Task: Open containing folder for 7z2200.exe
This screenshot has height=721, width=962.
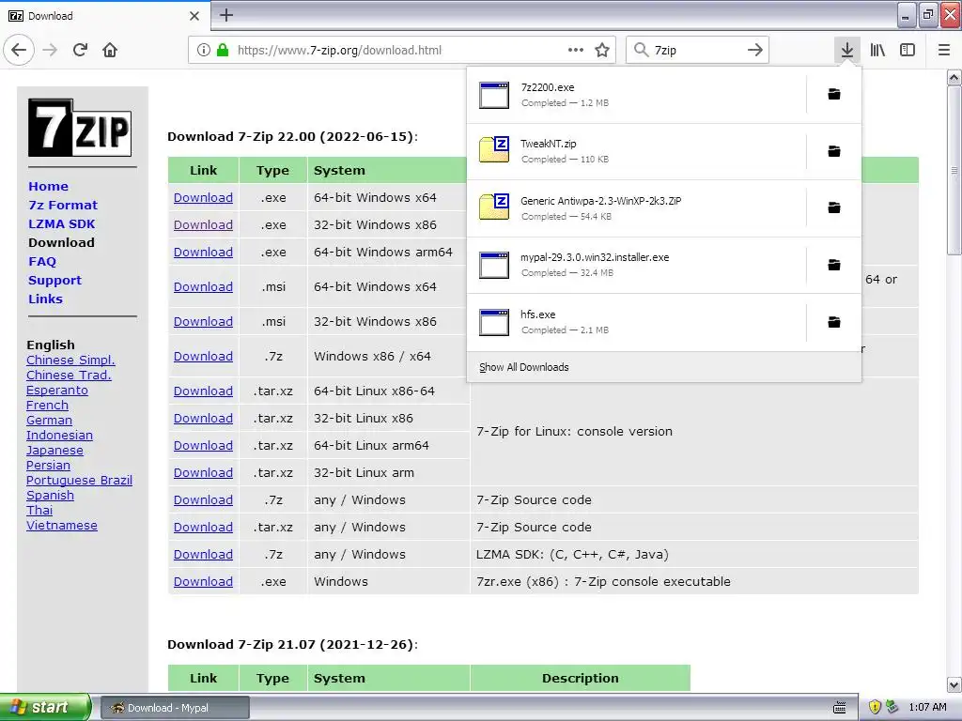Action: point(834,94)
